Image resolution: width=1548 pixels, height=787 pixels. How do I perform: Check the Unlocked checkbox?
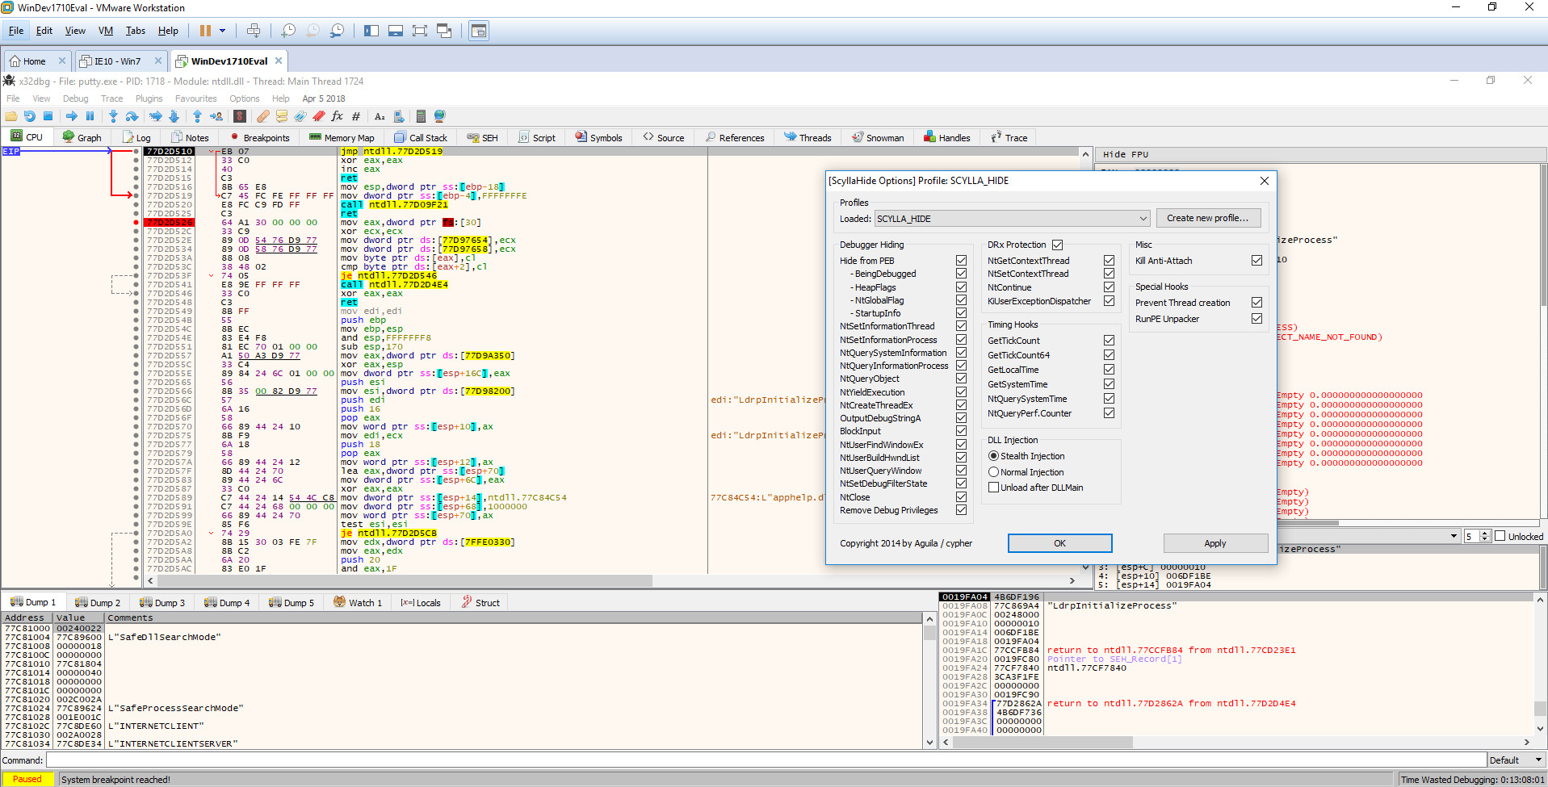(x=1500, y=537)
